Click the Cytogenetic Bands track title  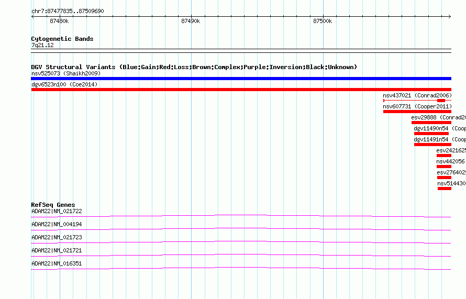pos(62,39)
